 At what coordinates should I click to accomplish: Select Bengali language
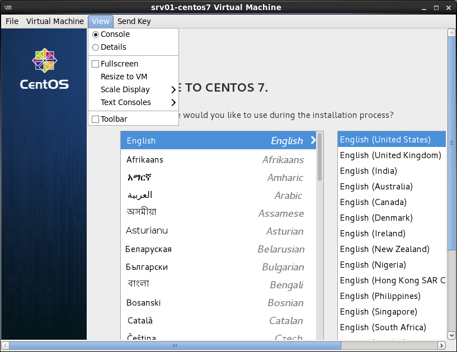(218, 285)
